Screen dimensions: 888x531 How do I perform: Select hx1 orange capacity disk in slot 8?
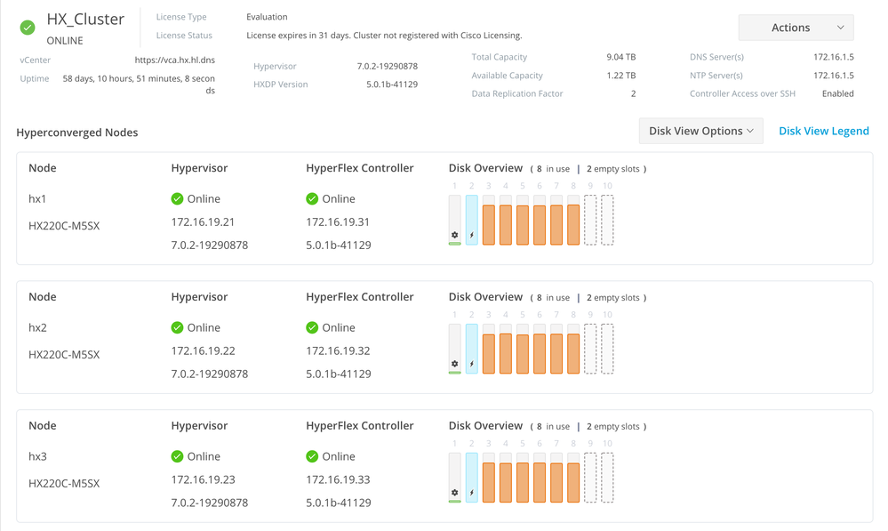pos(573,220)
